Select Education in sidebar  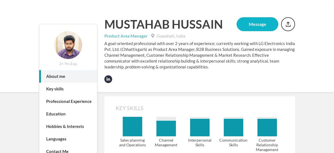click(x=68, y=114)
